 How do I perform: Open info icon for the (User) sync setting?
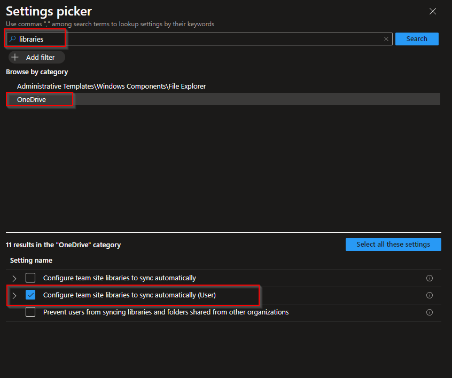coord(430,295)
